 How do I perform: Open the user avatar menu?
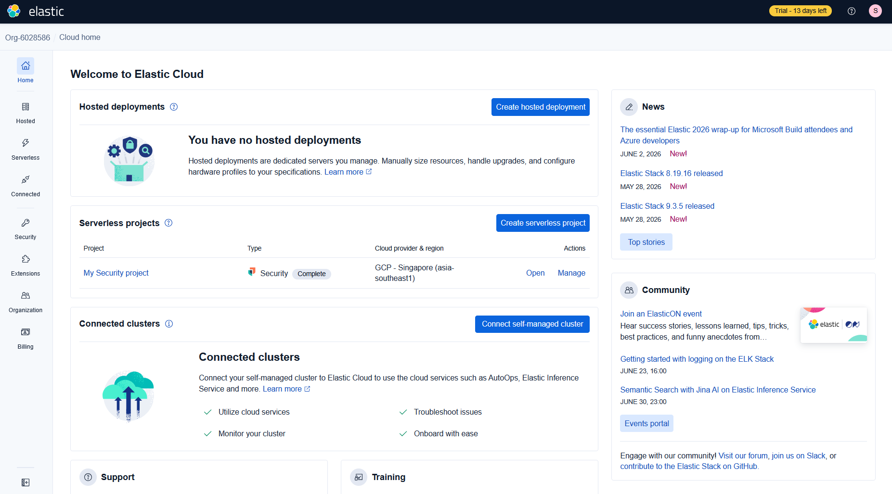[x=875, y=11]
